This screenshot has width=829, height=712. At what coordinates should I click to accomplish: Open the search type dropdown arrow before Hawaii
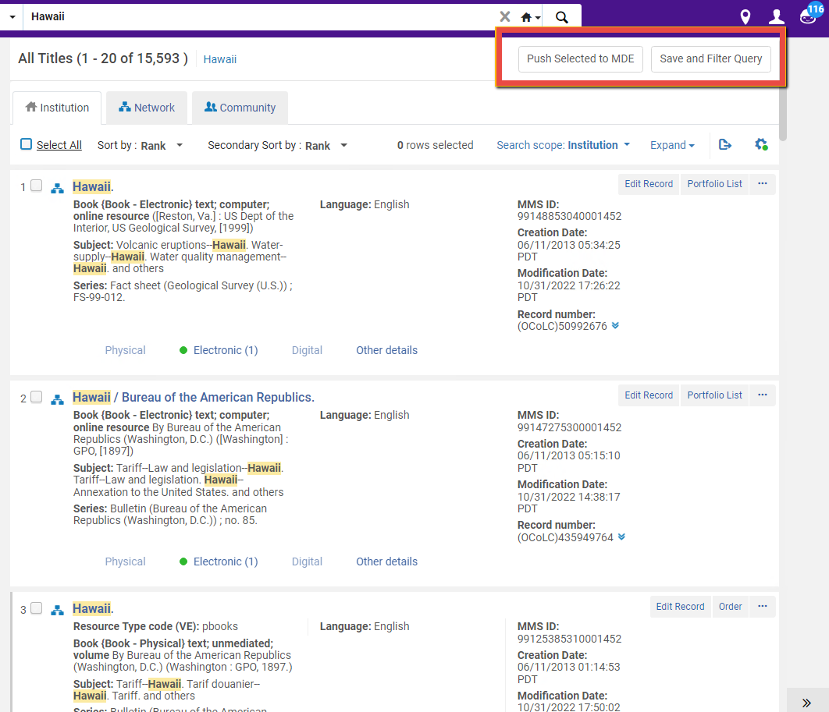[x=12, y=17]
